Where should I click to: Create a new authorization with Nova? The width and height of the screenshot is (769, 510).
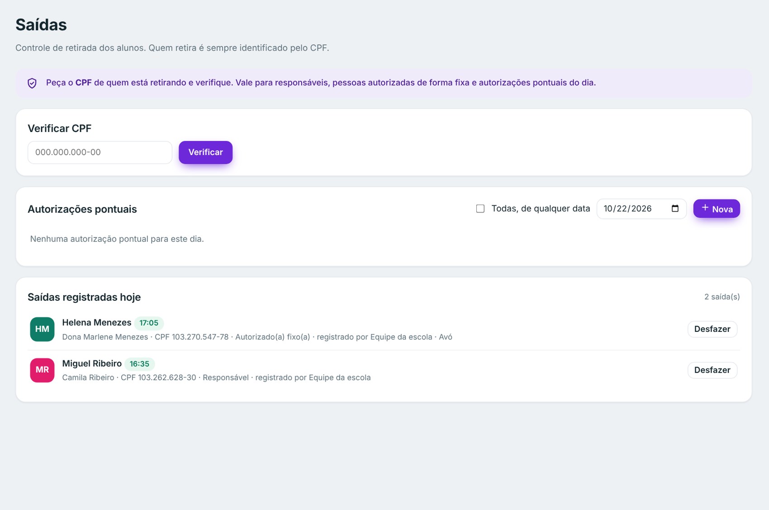[x=717, y=208]
